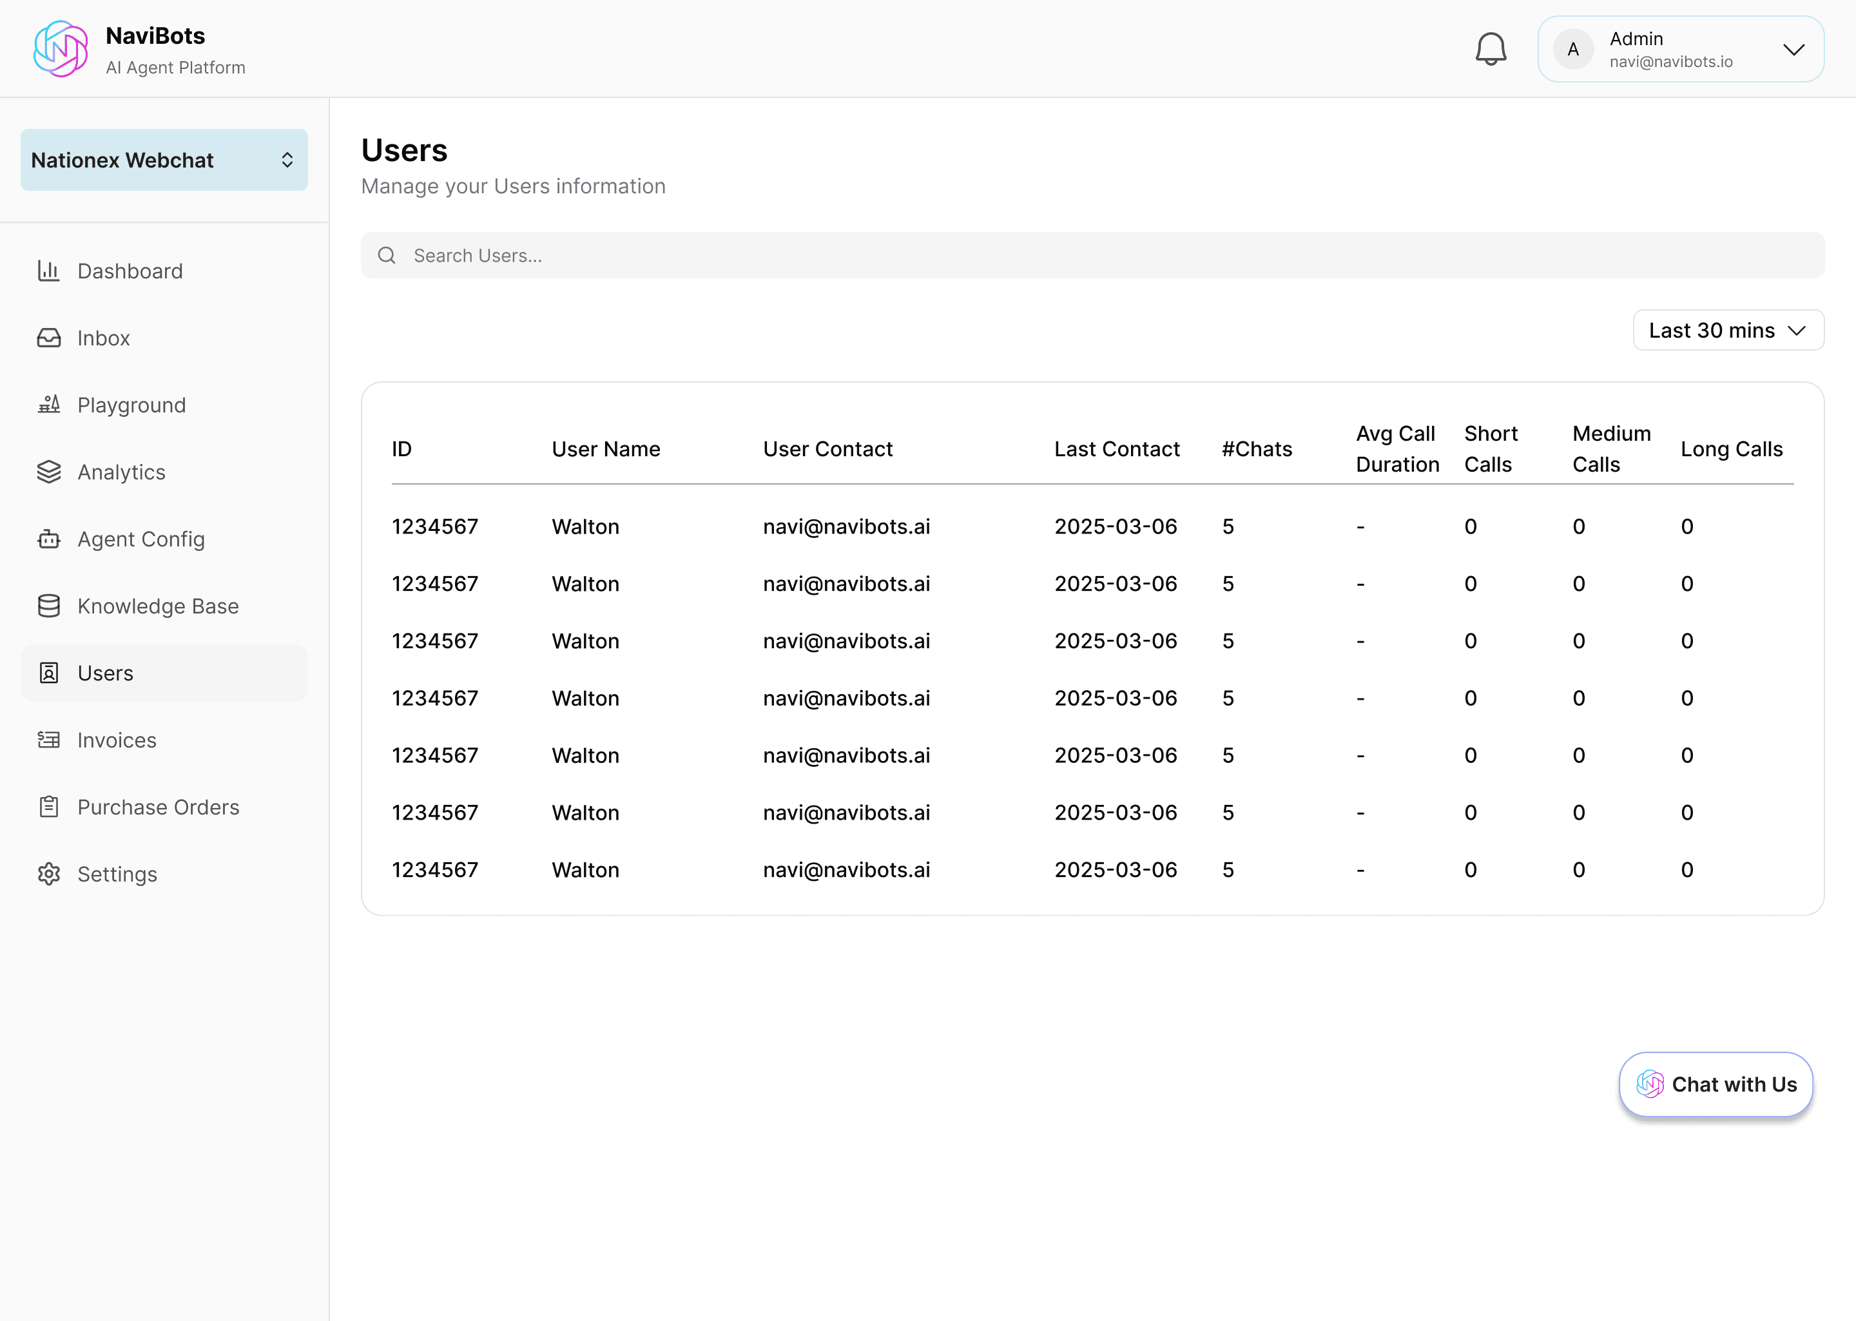Click the NaviBots logo icon
The image size is (1856, 1321).
coord(61,49)
